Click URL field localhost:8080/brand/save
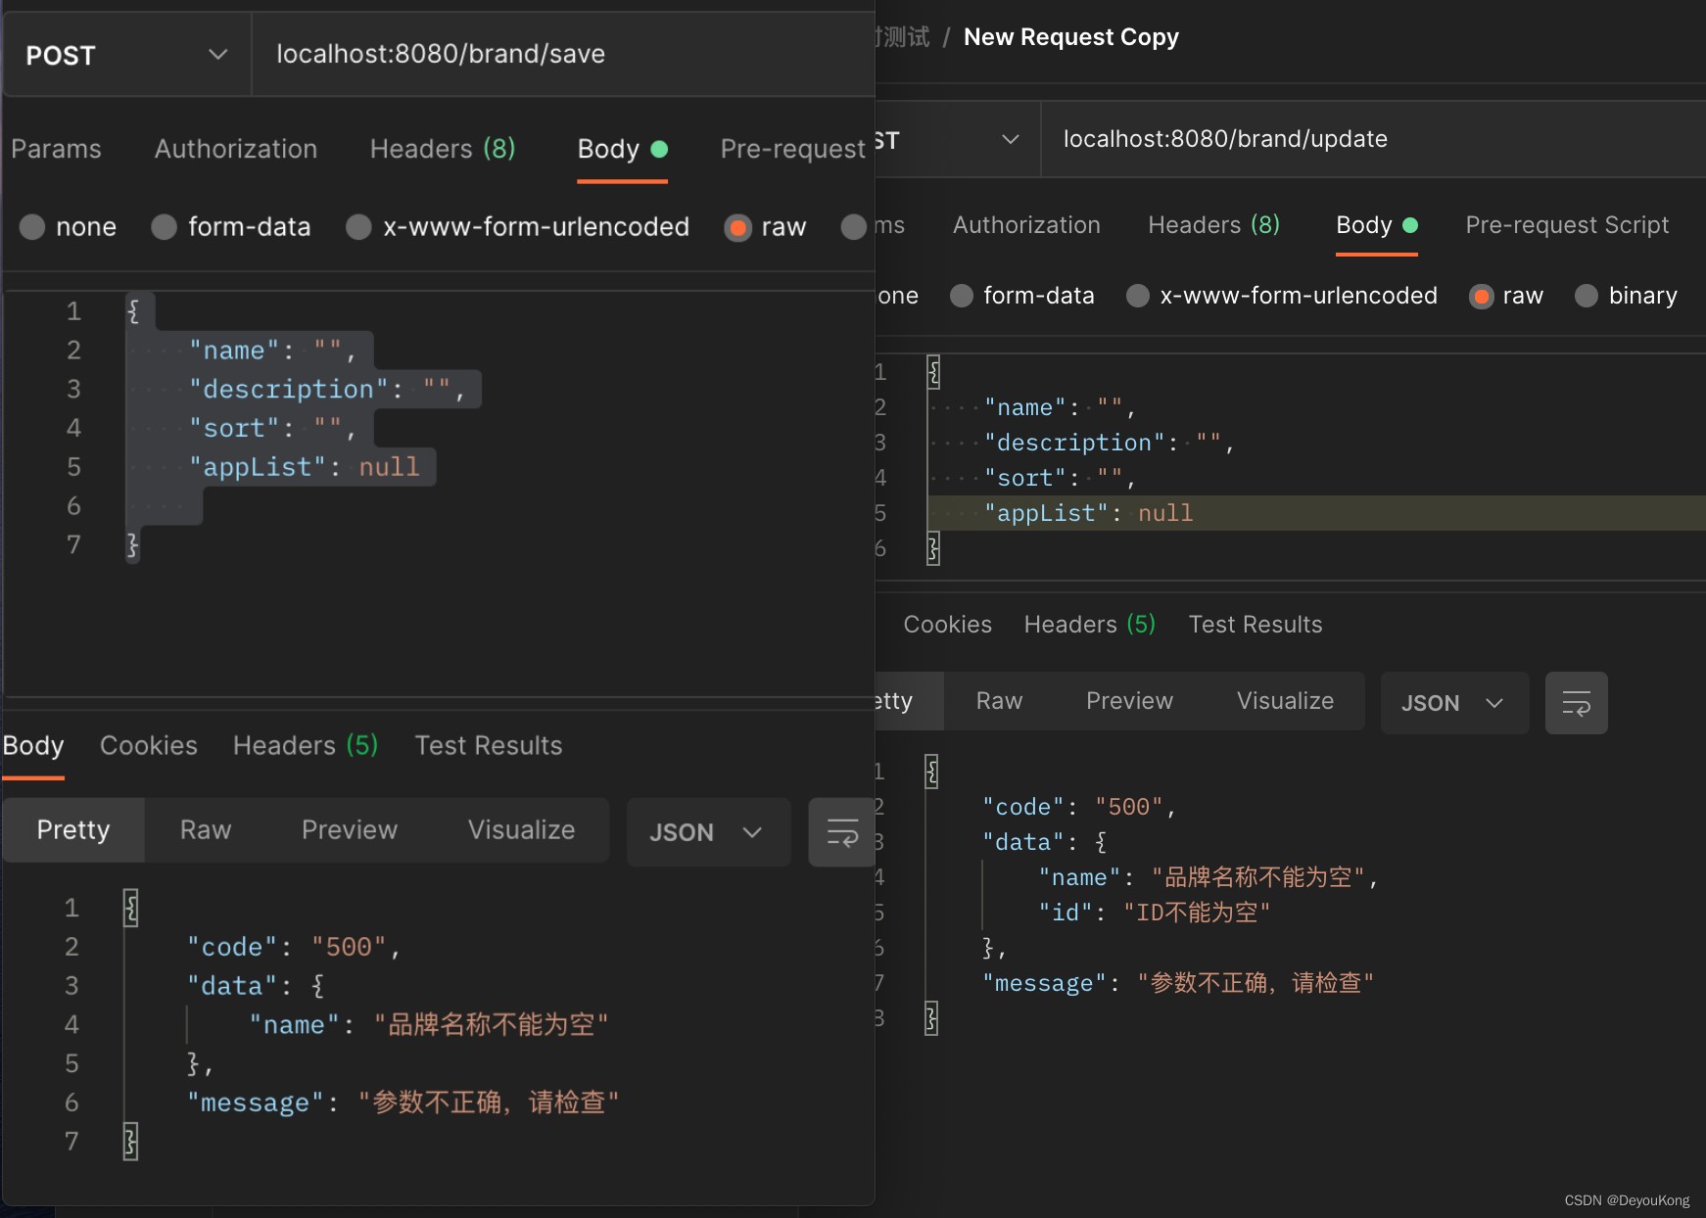 [x=563, y=55]
